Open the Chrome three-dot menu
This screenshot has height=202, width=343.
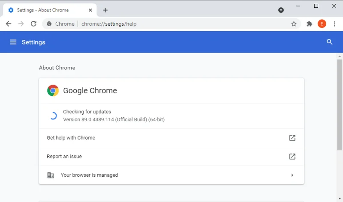point(334,24)
